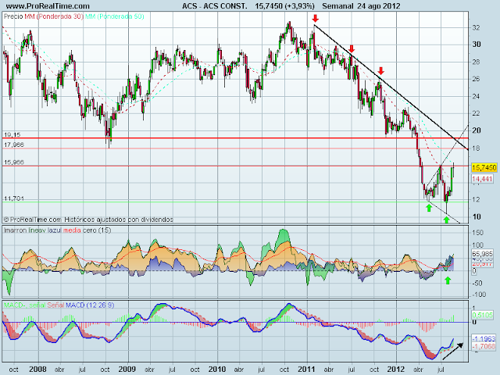Click the 18 value on price axis

(476, 148)
